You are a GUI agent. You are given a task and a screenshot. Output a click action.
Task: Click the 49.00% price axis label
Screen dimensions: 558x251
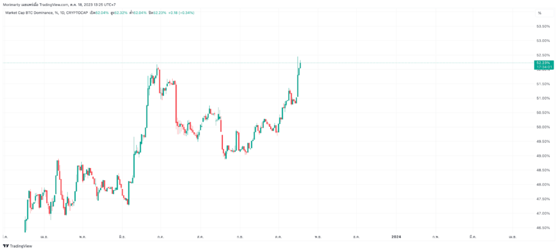543,156
